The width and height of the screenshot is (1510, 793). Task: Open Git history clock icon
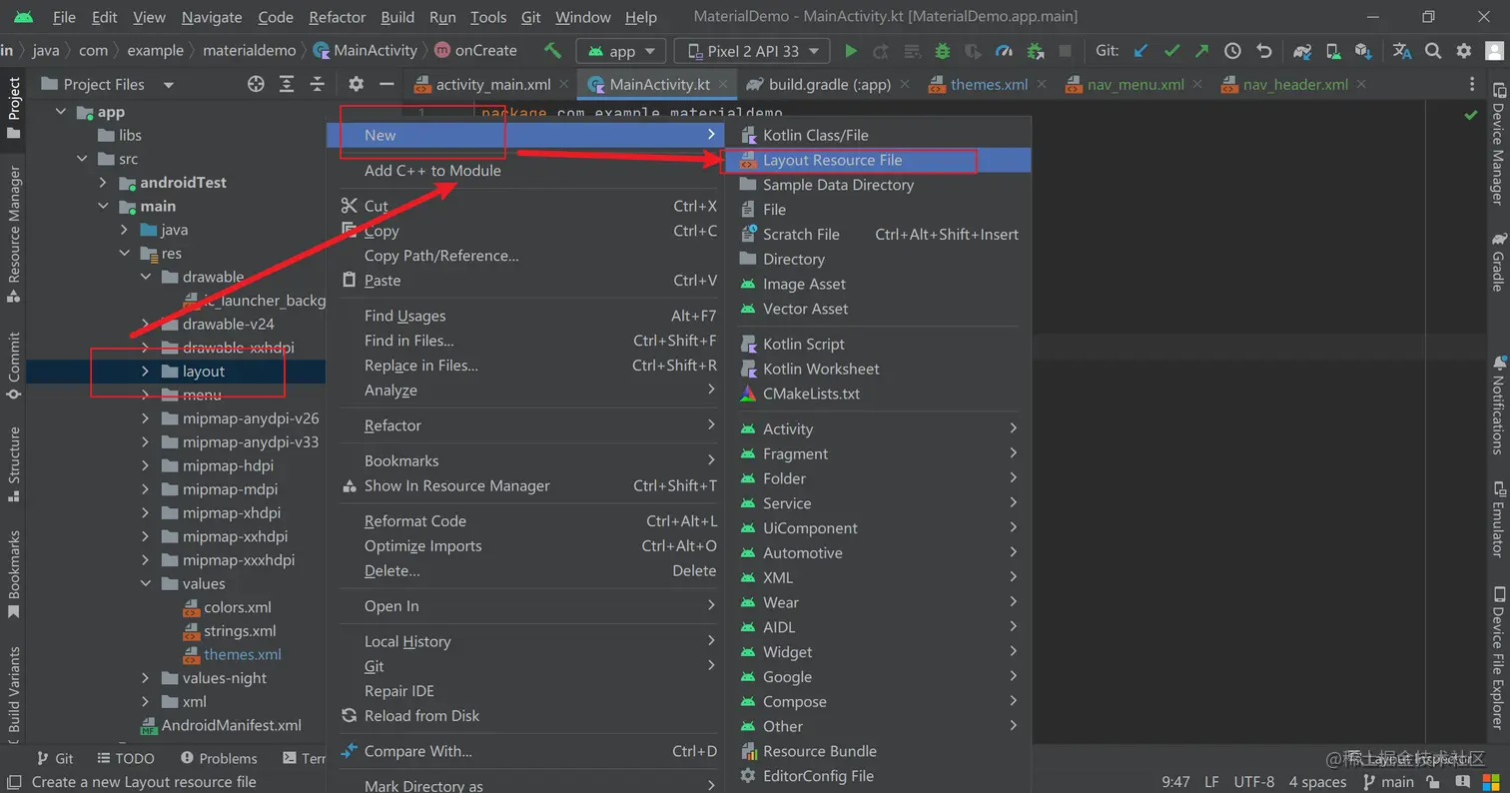click(x=1233, y=51)
